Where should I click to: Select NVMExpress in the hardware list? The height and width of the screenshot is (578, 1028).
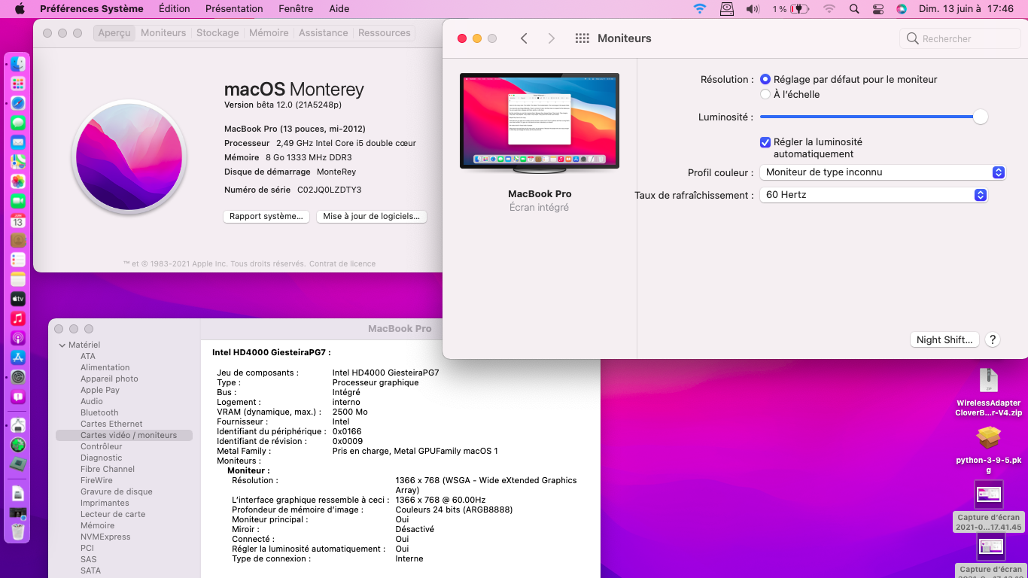[x=105, y=537]
